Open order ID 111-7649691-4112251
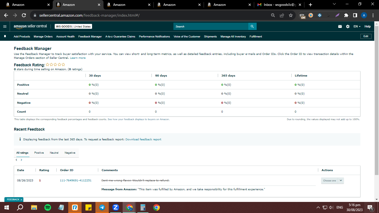This screenshot has height=213, width=379. click(x=76, y=181)
